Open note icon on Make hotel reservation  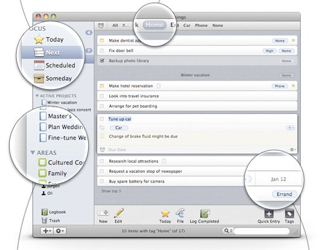(158, 86)
